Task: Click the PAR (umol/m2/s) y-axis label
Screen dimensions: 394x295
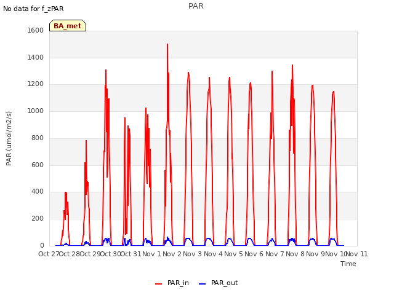Action: point(9,138)
